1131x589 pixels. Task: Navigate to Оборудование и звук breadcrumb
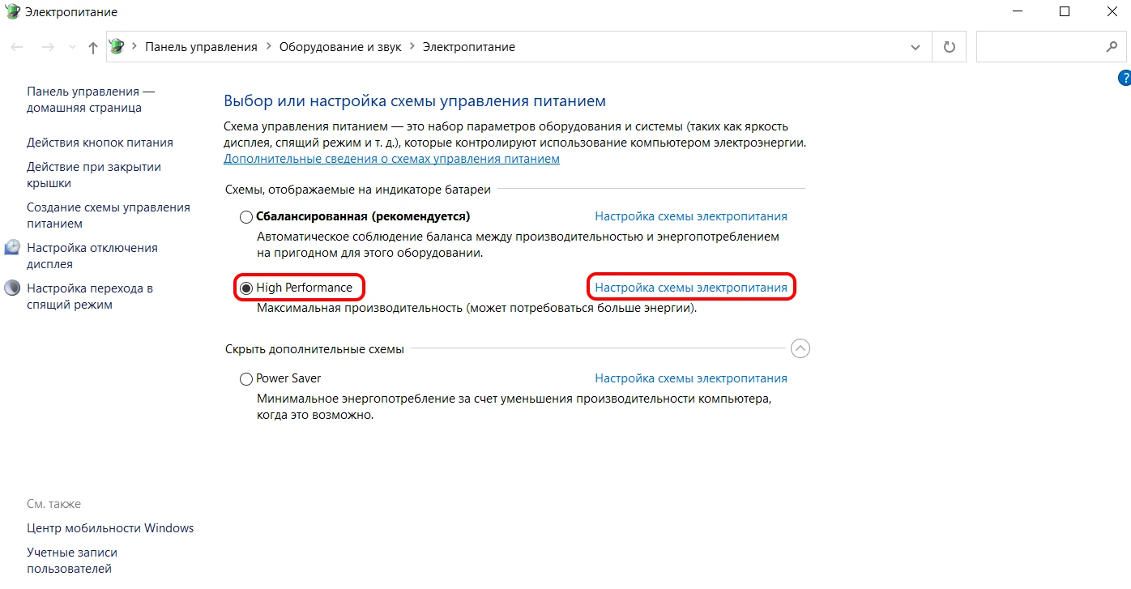340,47
